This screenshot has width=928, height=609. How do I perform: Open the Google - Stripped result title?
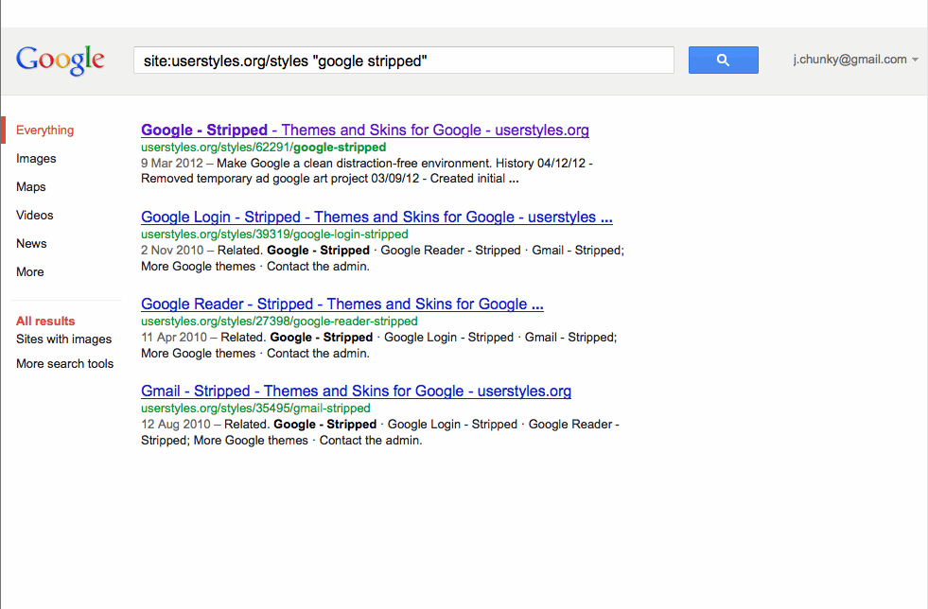pos(364,130)
